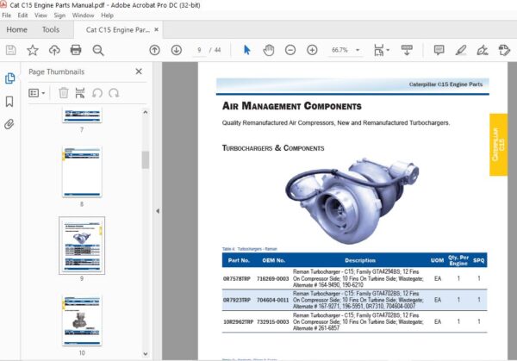Select page 8 thumbnail
Viewport: 517px width, 361px height.
[x=82, y=171]
